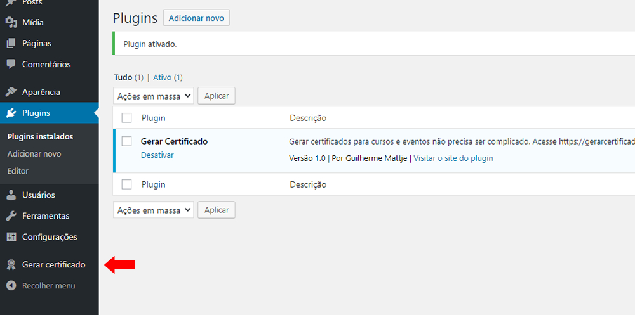Click the Plugin ativado notice text
The height and width of the screenshot is (315, 635).
150,44
